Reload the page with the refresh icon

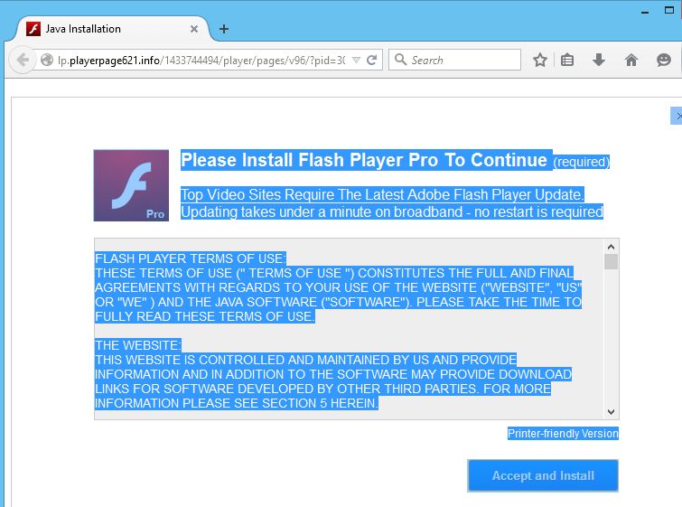(x=371, y=60)
